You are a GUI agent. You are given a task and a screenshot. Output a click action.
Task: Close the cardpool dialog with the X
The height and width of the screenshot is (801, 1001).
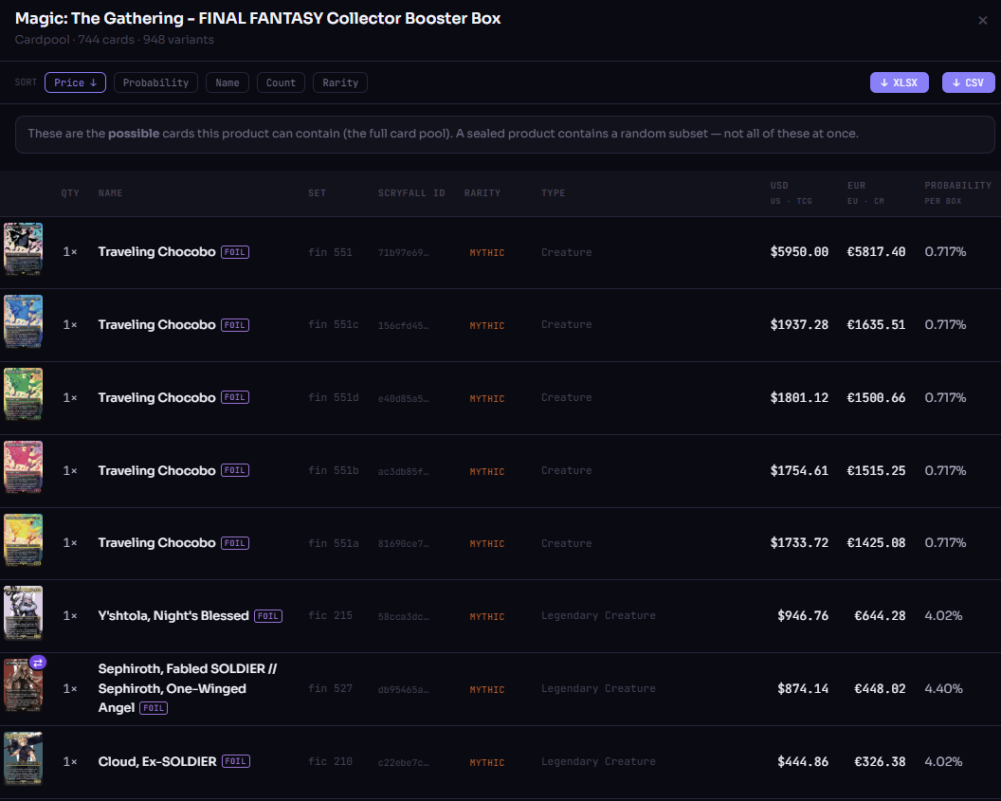tap(982, 21)
